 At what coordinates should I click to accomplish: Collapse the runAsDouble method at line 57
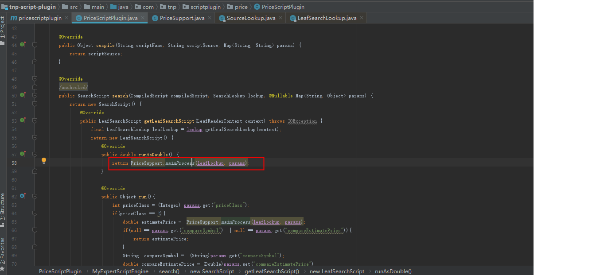coord(35,154)
